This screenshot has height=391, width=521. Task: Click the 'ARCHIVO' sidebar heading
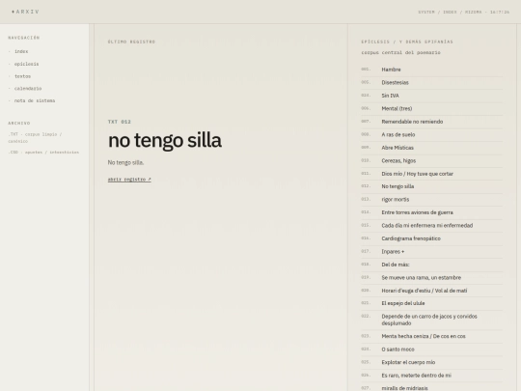click(x=19, y=123)
